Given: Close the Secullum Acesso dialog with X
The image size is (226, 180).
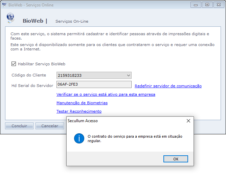Looking at the screenshot, I should click(x=188, y=121).
